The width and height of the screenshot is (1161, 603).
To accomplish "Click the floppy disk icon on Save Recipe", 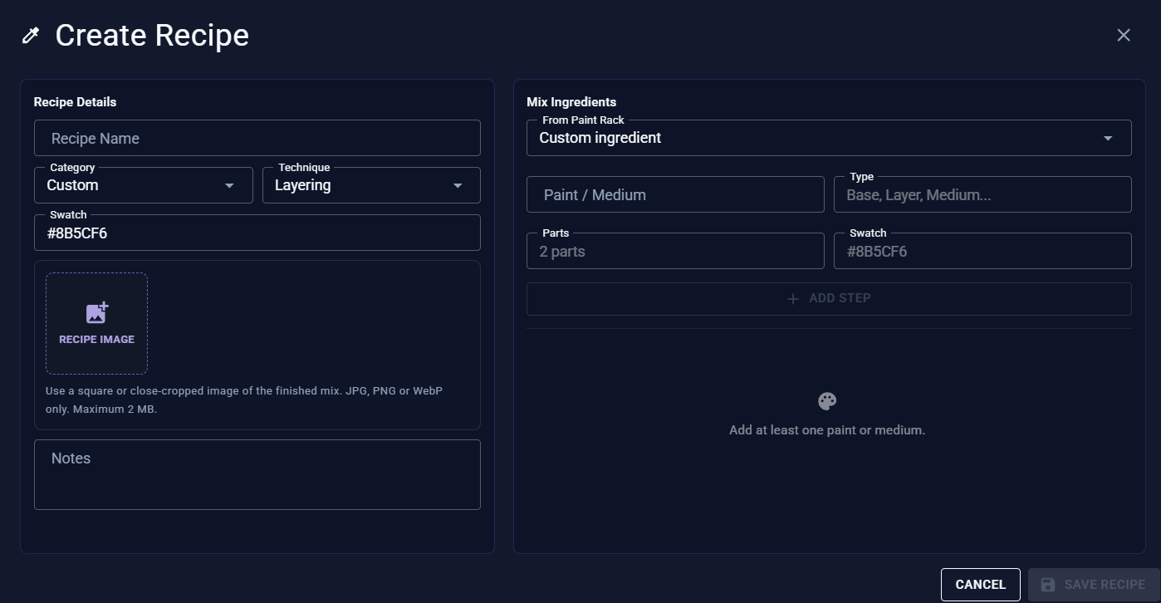I will [1048, 585].
